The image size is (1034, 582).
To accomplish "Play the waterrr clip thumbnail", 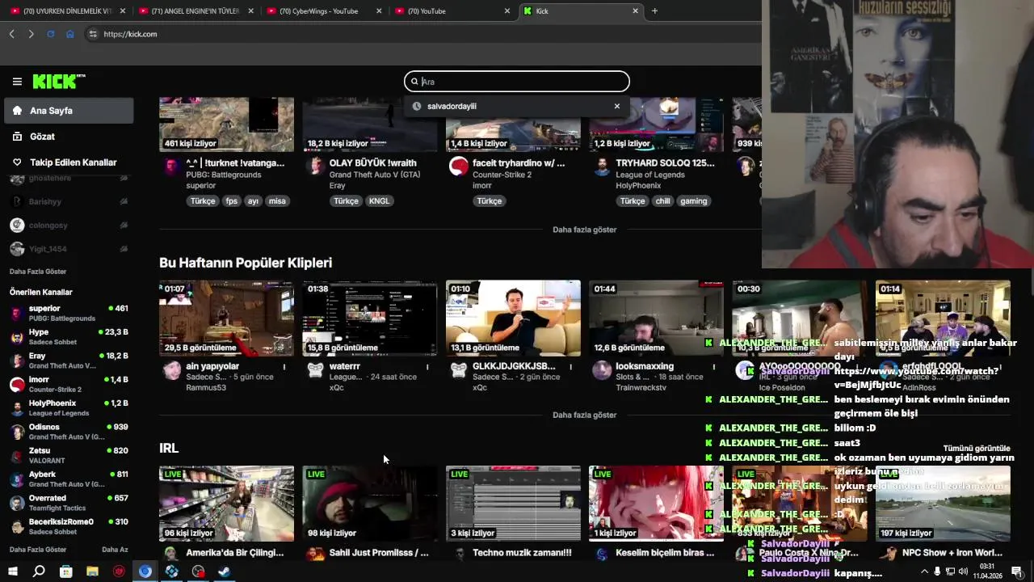I will pos(369,318).
